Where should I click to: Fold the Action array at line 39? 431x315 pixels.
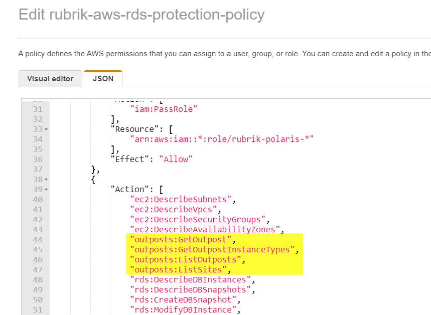46,190
